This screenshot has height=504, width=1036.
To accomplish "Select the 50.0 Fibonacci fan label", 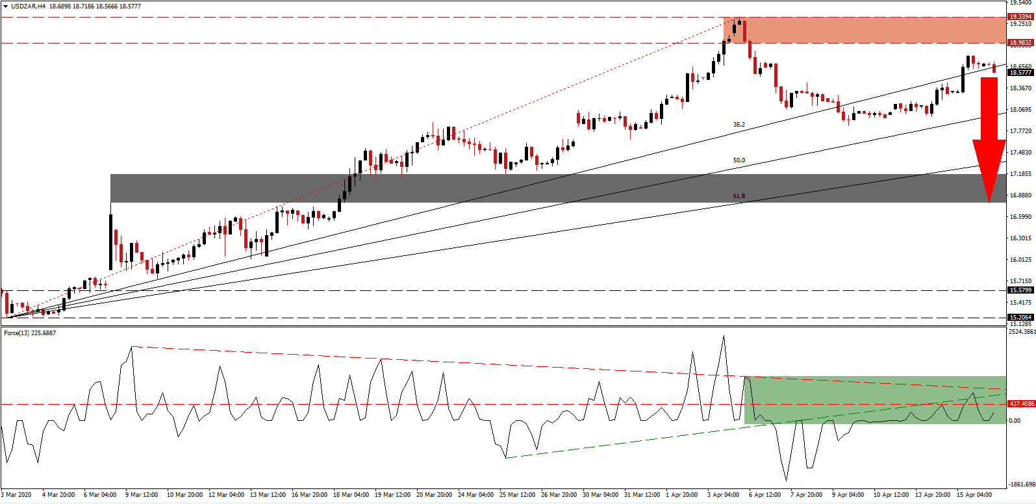I will click(739, 160).
